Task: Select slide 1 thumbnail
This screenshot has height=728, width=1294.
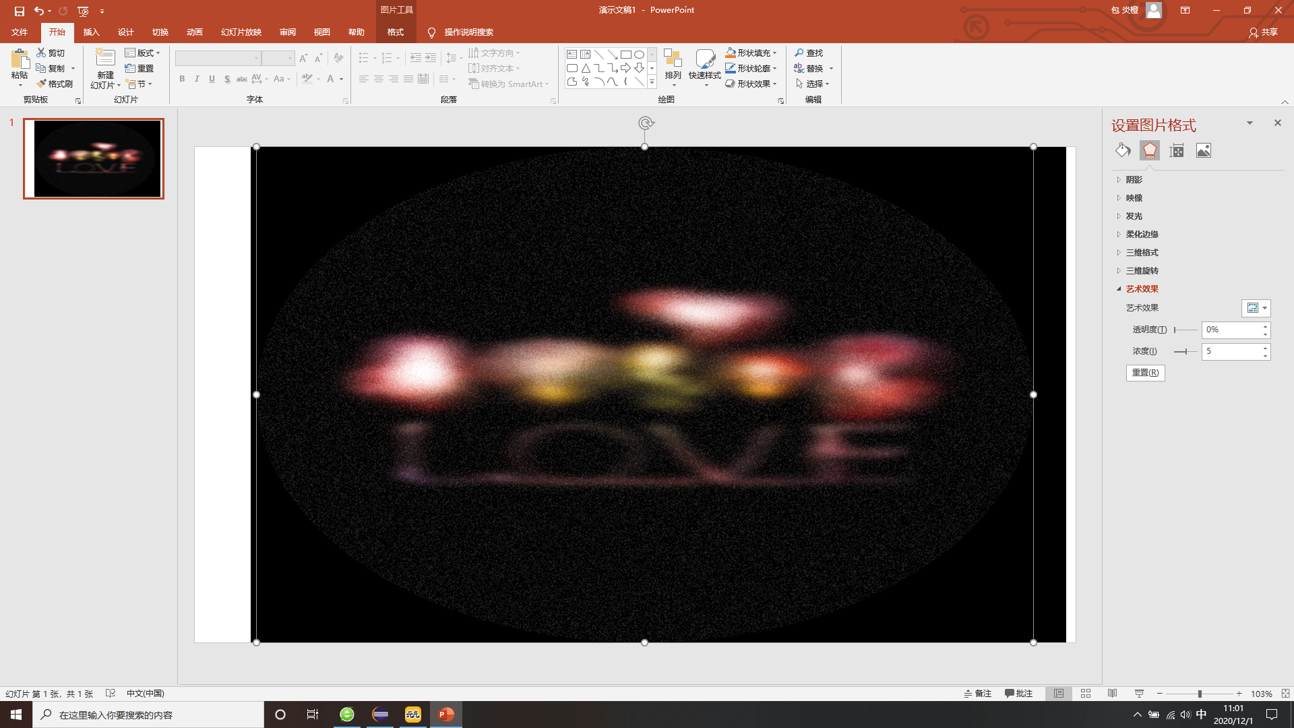Action: click(x=94, y=158)
